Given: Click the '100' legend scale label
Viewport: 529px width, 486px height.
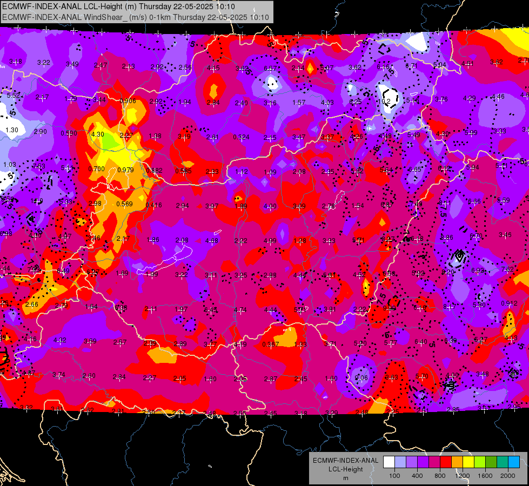Looking at the screenshot, I should (x=394, y=476).
